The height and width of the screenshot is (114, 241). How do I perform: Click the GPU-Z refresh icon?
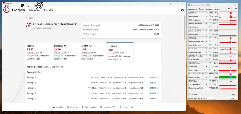pyautogui.click(x=232, y=9)
